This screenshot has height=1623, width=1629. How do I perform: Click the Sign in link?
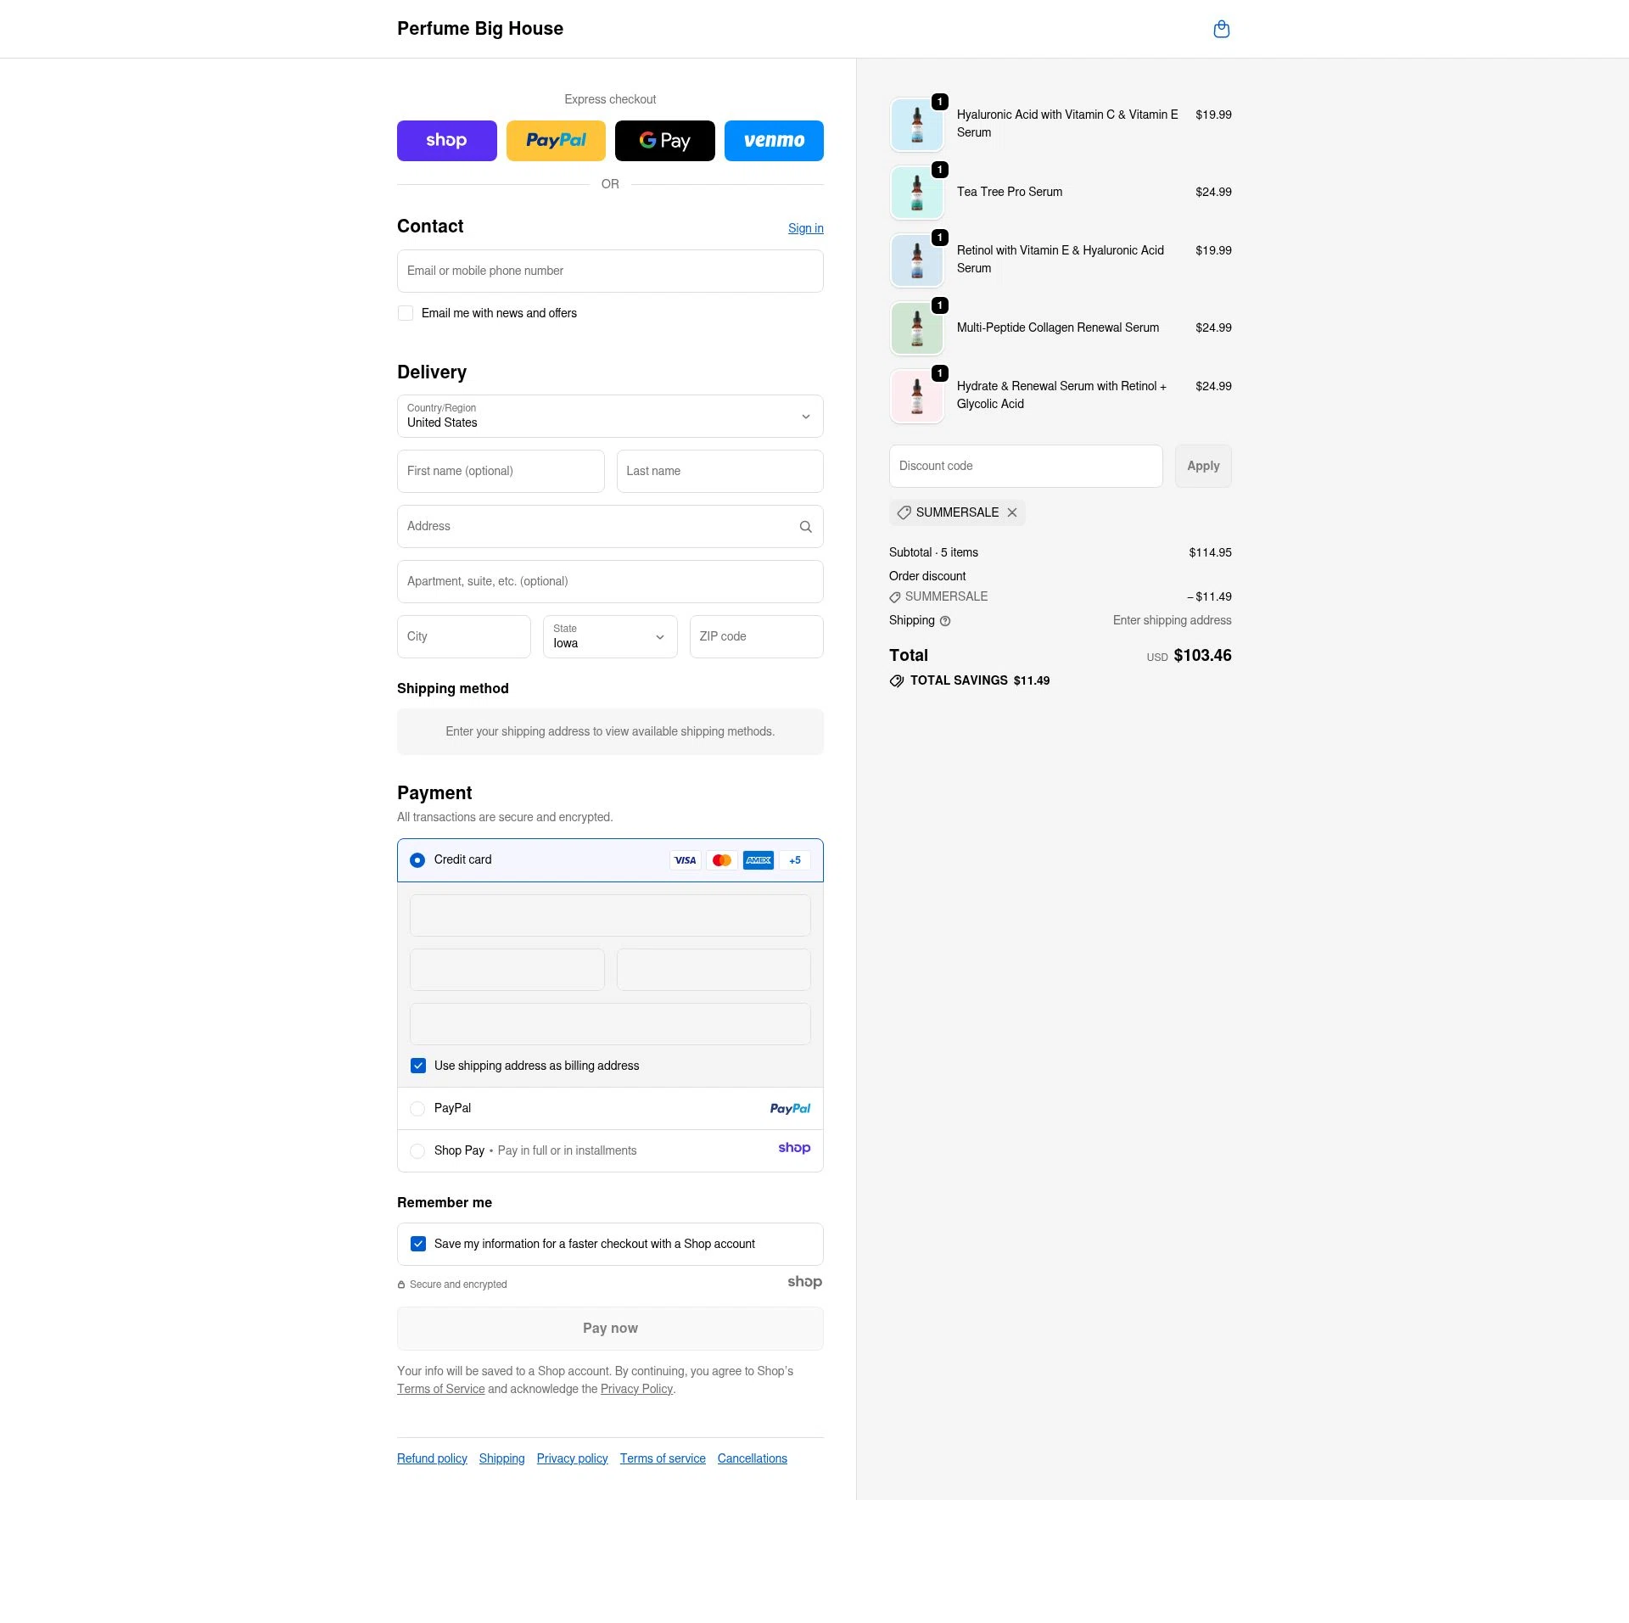coord(805,227)
